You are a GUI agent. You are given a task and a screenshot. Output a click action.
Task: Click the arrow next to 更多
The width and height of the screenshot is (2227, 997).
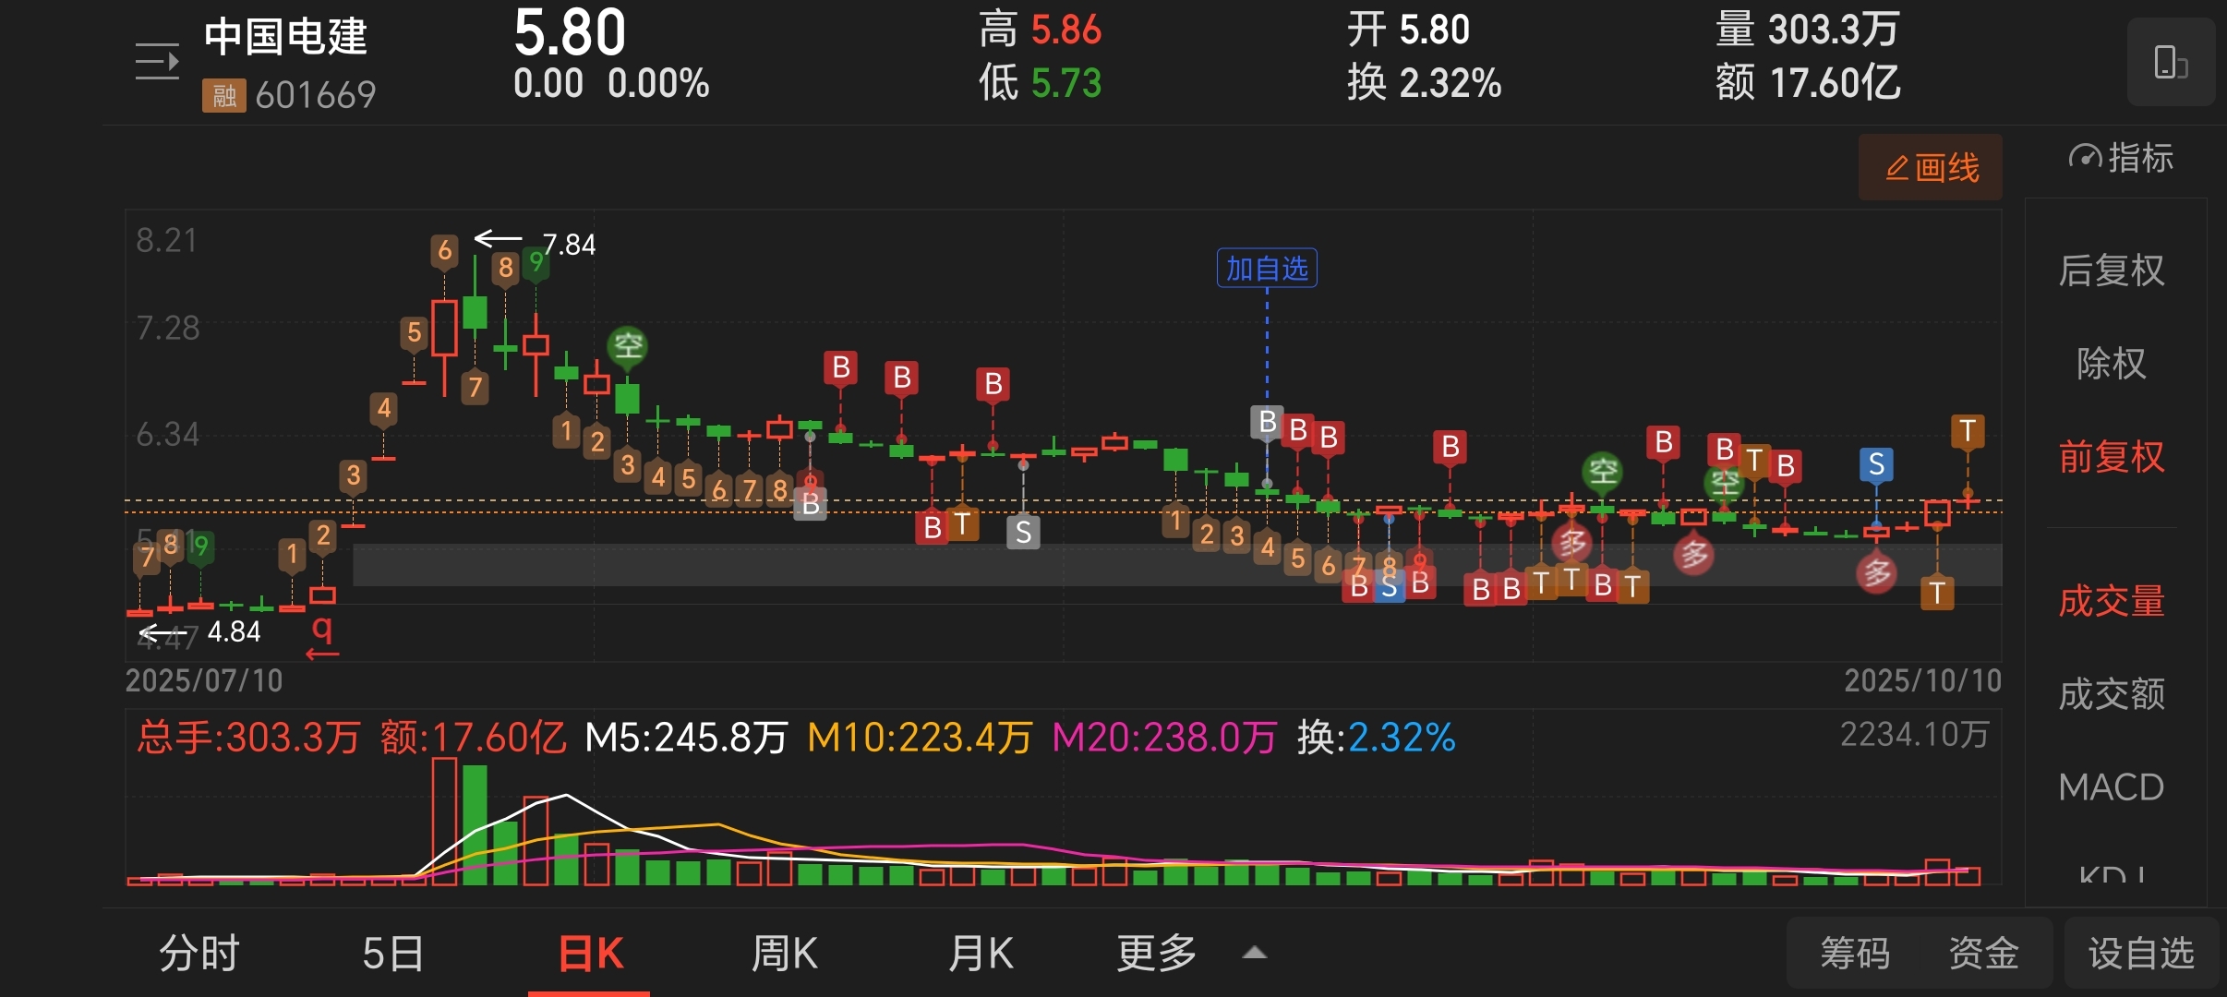(x=1254, y=953)
